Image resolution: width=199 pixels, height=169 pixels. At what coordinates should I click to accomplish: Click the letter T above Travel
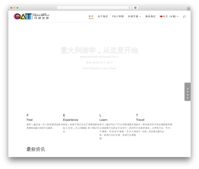pyautogui.click(x=137, y=115)
